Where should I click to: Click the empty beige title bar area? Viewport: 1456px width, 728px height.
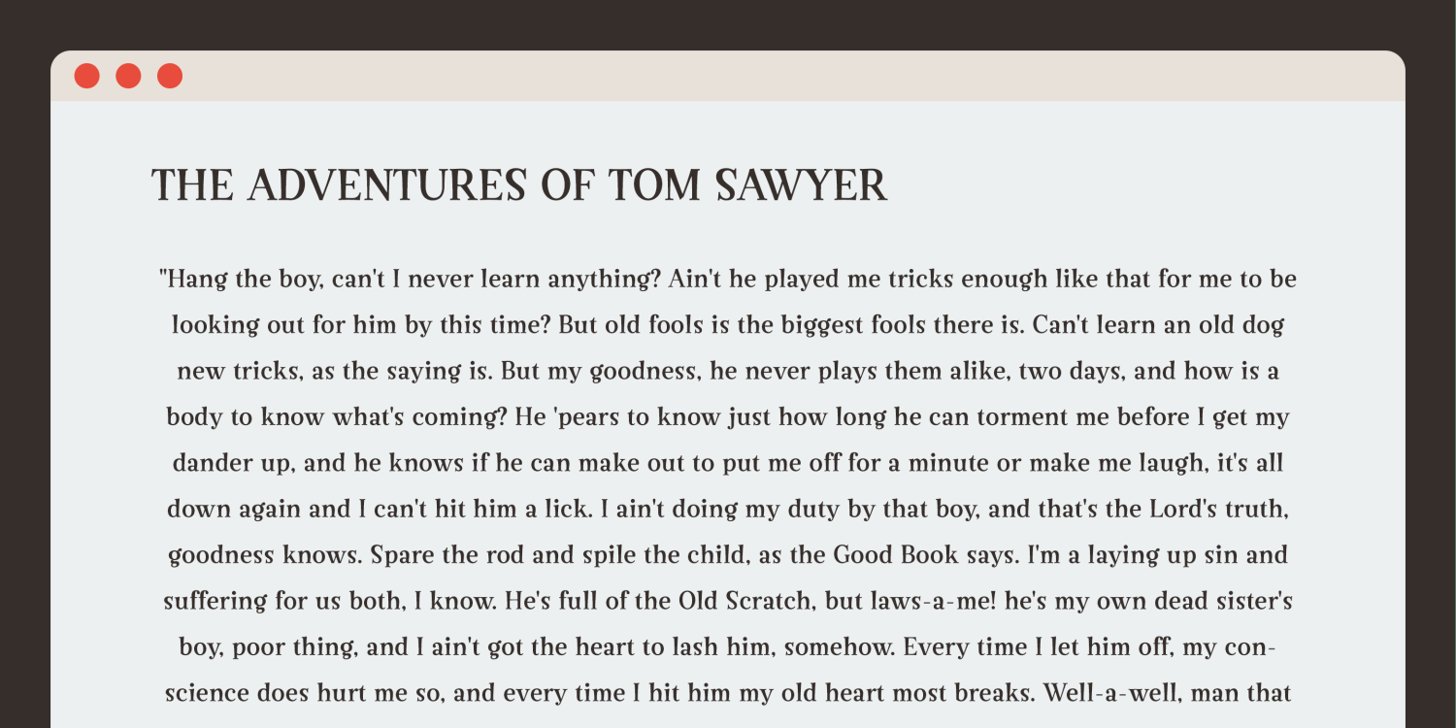(777, 76)
